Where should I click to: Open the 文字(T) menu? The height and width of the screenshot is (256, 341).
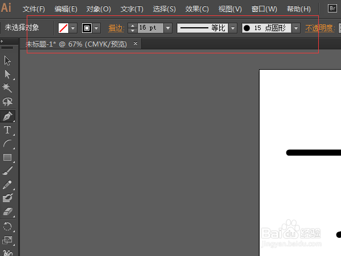coord(132,9)
